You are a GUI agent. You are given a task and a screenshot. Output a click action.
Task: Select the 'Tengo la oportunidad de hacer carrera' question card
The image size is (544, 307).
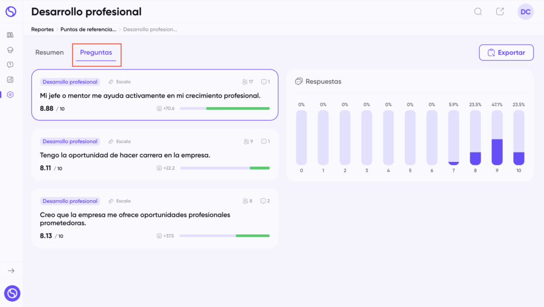coord(155,155)
